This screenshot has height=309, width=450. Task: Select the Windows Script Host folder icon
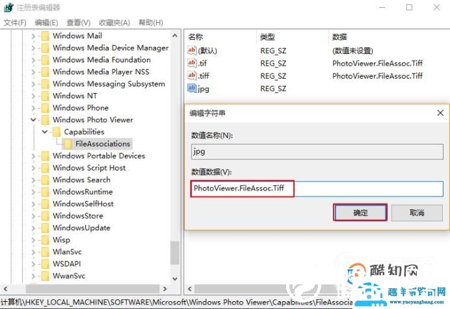45,168
